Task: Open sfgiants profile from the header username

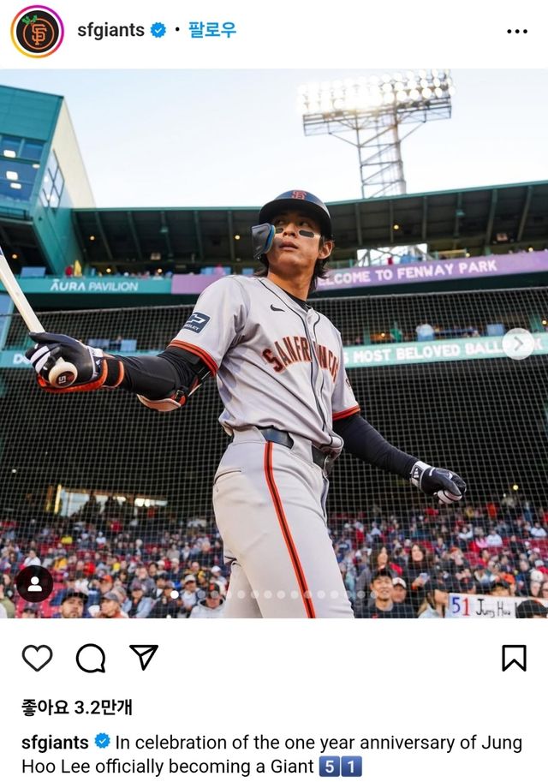Action: coord(110,30)
